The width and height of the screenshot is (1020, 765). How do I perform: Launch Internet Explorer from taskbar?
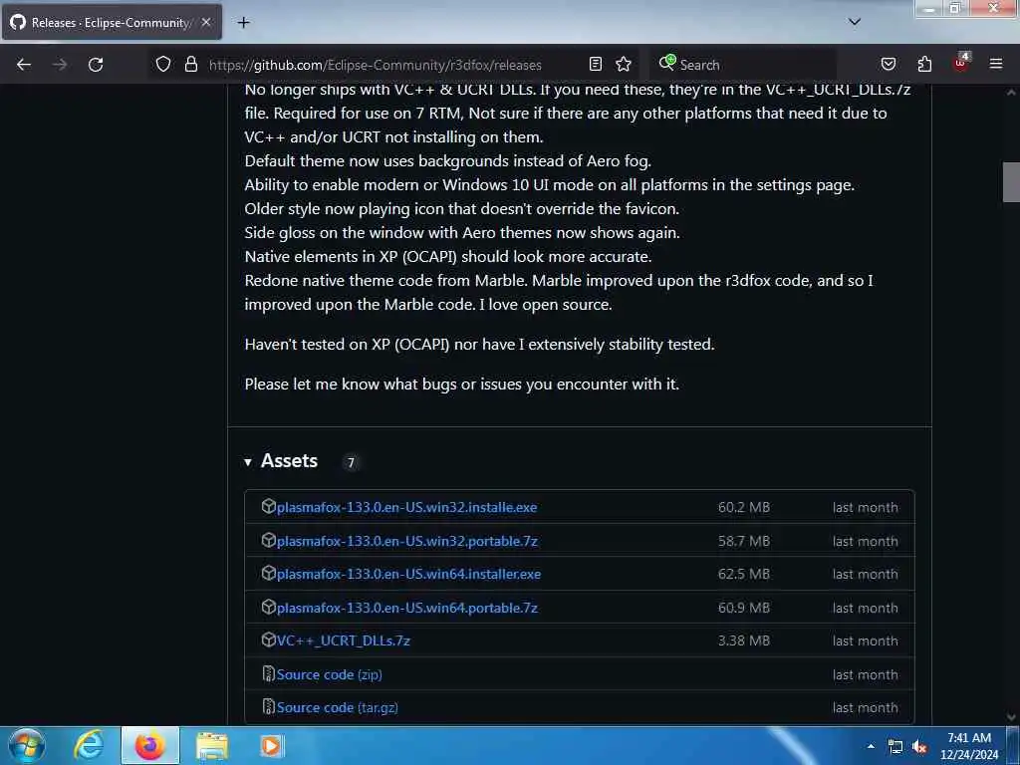pos(89,745)
